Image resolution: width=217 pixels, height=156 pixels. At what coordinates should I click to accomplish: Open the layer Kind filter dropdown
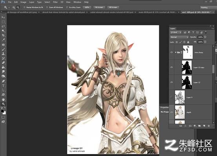point(176,32)
